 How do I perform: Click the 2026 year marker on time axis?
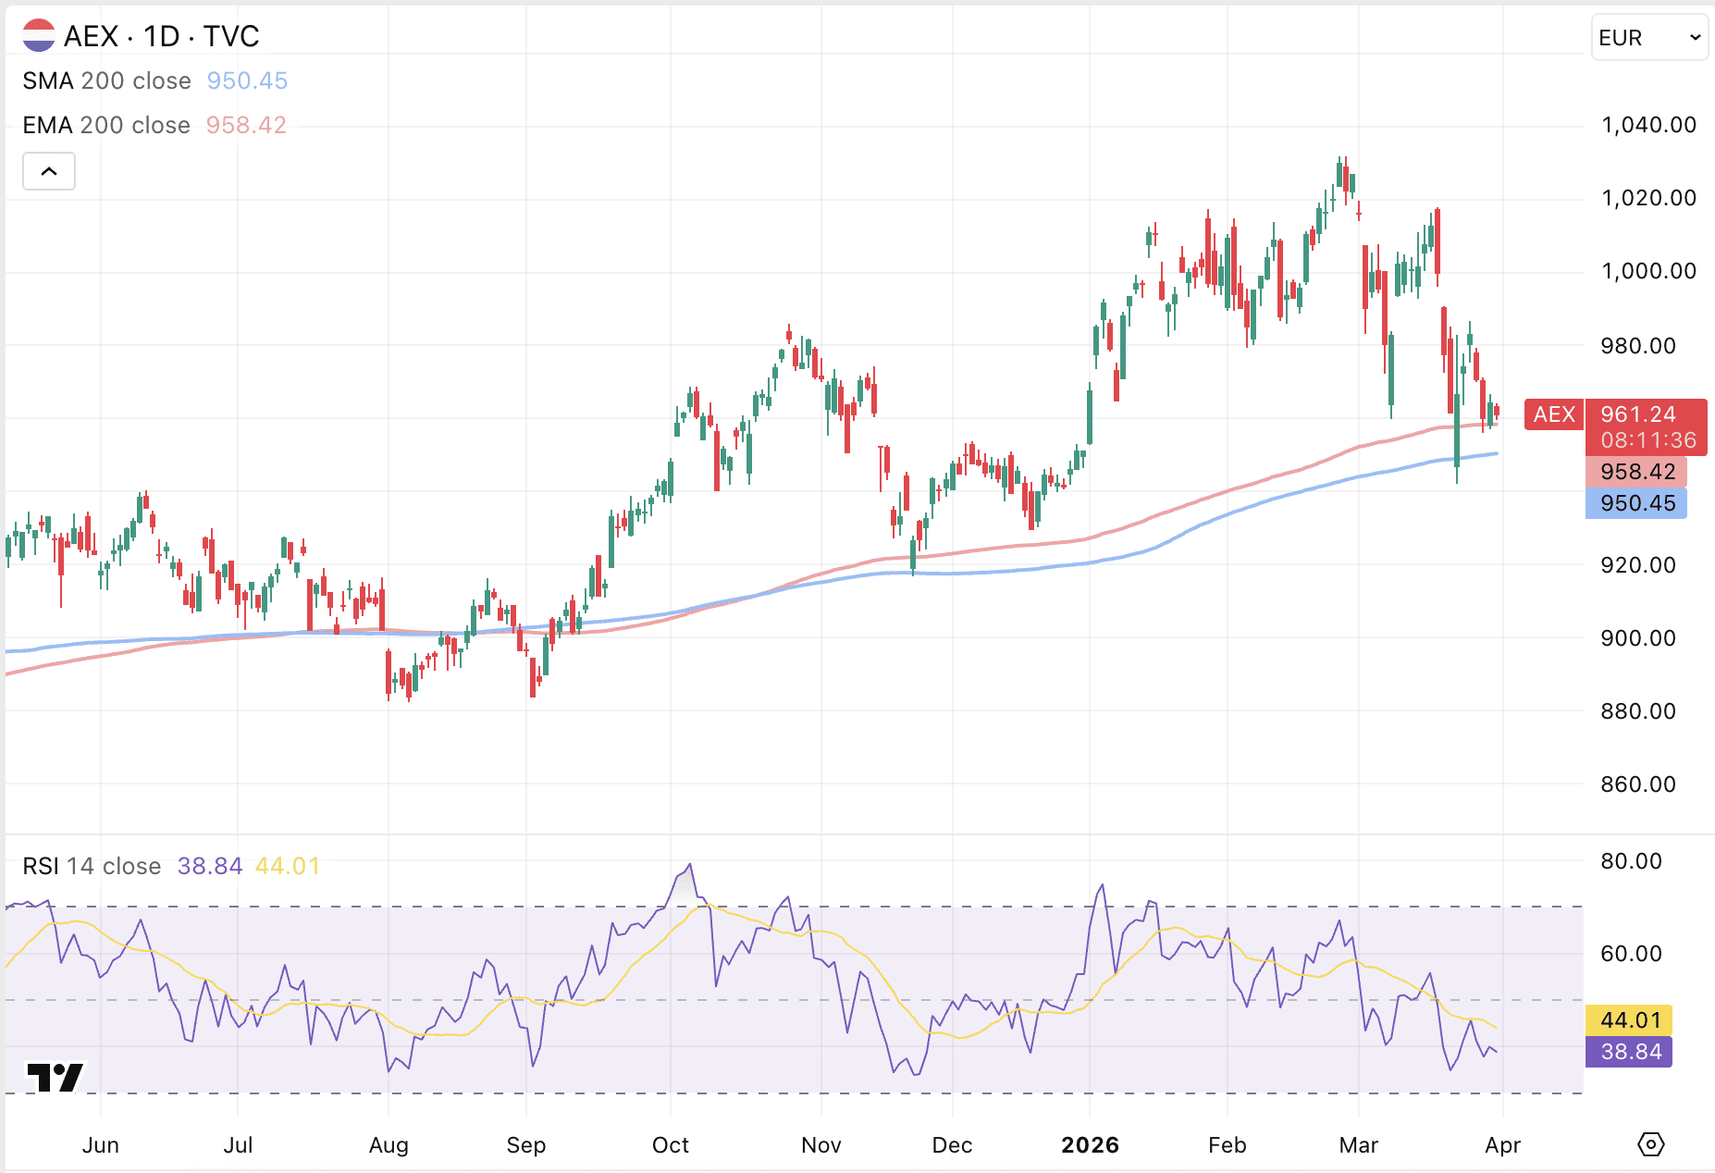1090,1145
